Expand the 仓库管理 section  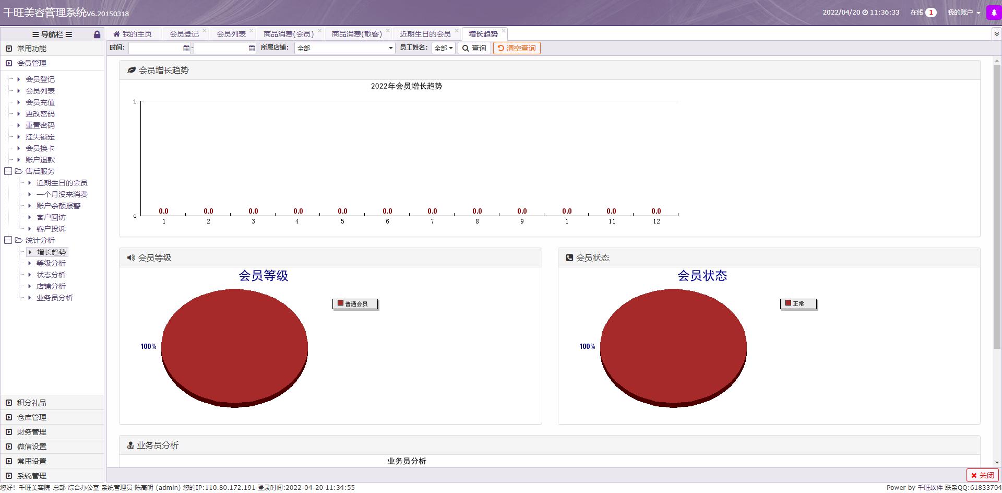[x=52, y=417]
